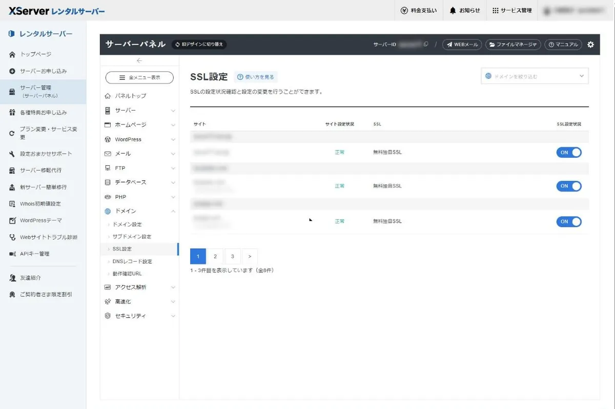Expand the 高速化 menu section
The width and height of the screenshot is (615, 409).
click(x=139, y=302)
